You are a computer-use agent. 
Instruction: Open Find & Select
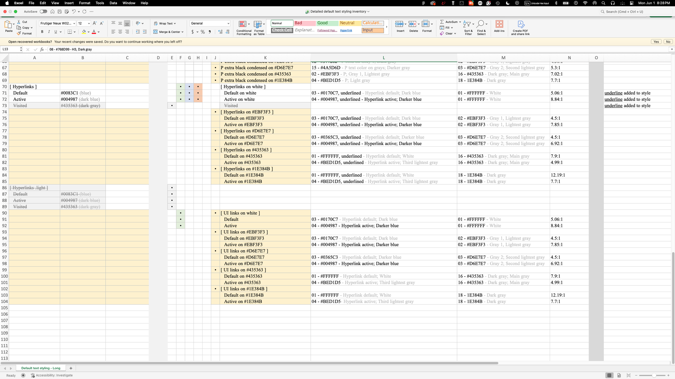(481, 28)
